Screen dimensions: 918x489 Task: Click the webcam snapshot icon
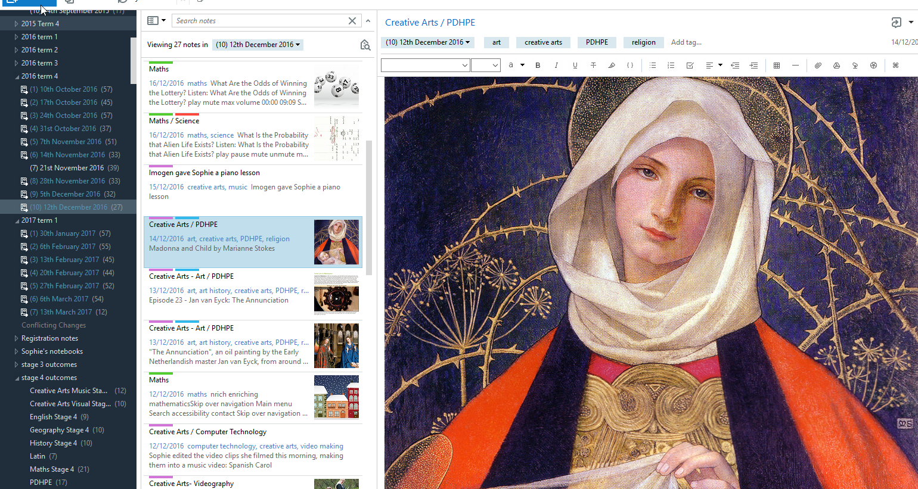873,66
